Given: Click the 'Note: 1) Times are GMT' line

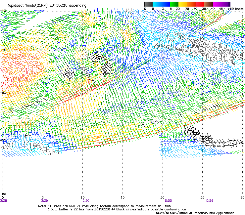Looking at the screenshot, I should tap(105, 206).
